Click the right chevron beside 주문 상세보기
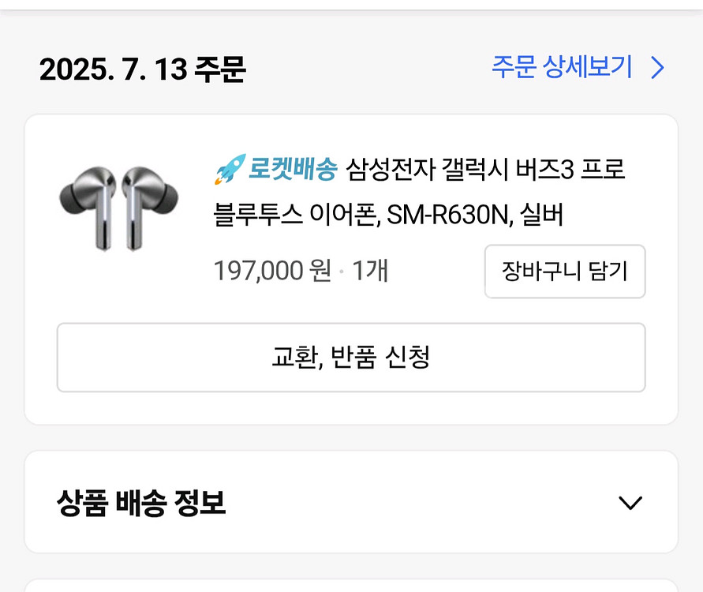The height and width of the screenshot is (592, 703). [657, 69]
